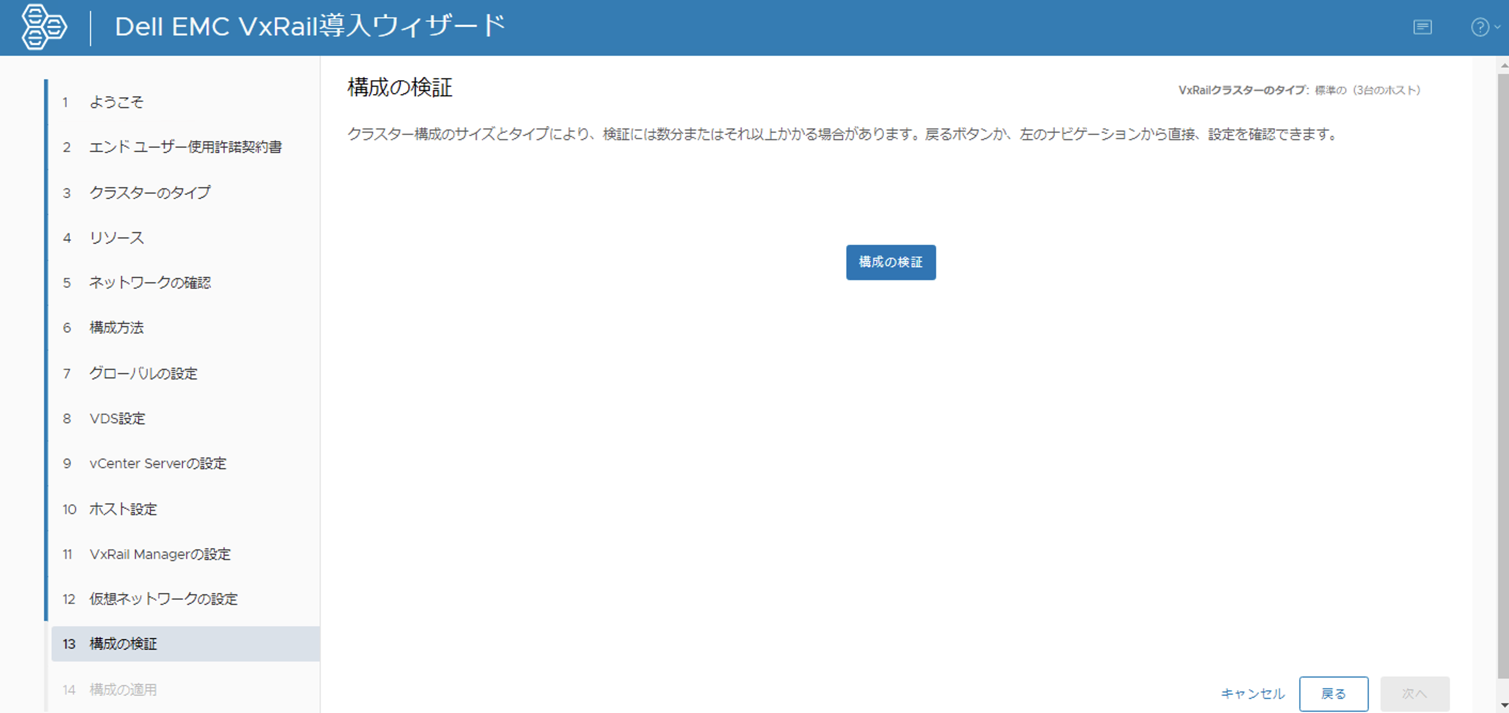
Task: Go to step 8 VDS設定
Action: (x=116, y=418)
